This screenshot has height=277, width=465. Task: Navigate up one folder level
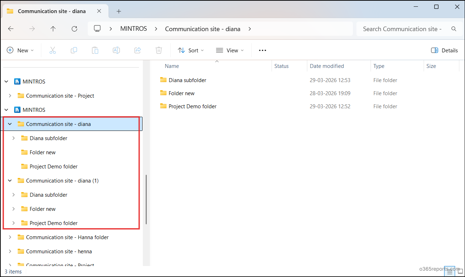[x=53, y=29]
